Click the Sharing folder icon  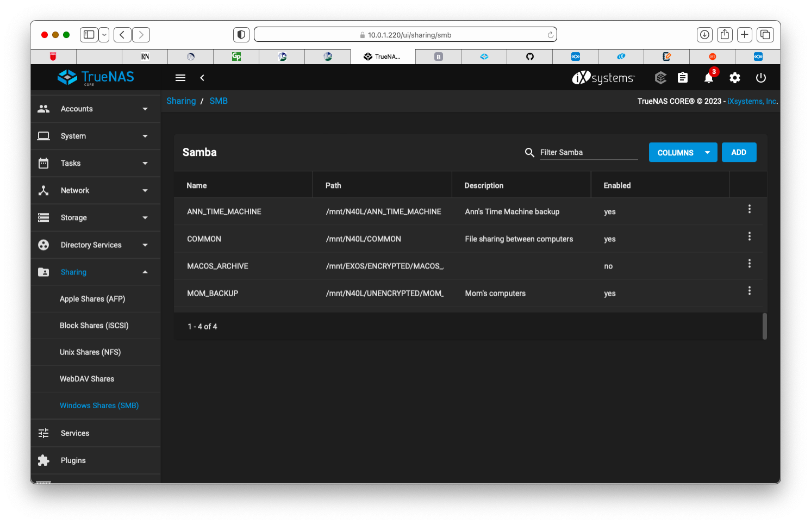(43, 272)
